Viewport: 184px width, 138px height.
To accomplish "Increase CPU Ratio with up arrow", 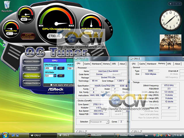I will tap(55, 75).
